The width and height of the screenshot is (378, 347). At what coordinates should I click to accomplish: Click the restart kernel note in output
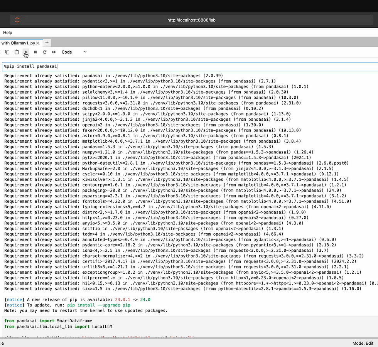coord(86,310)
